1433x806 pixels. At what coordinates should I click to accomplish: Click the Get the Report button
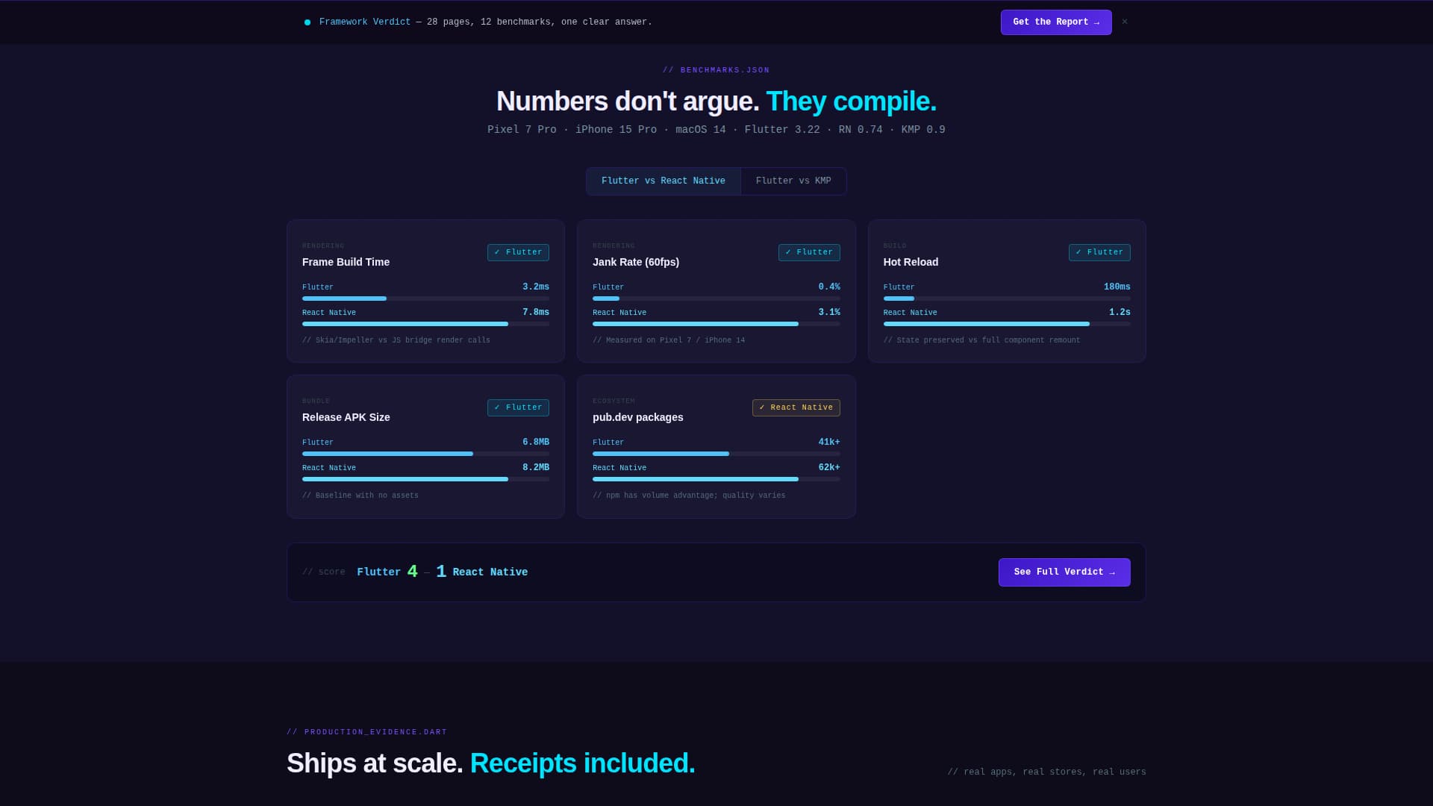[1056, 22]
